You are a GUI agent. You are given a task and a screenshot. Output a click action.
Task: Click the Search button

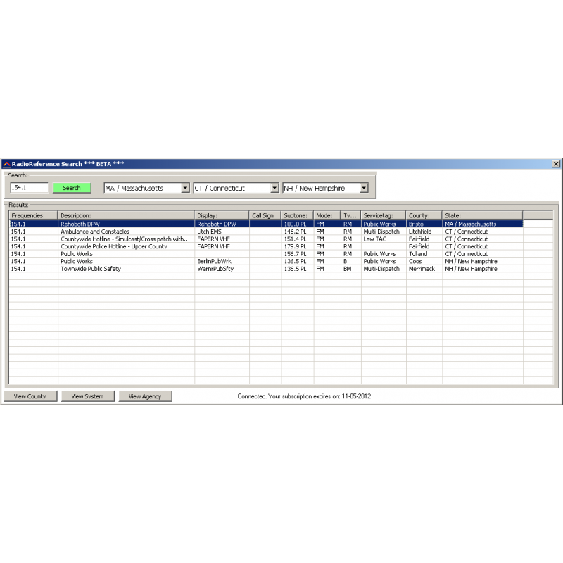72,187
